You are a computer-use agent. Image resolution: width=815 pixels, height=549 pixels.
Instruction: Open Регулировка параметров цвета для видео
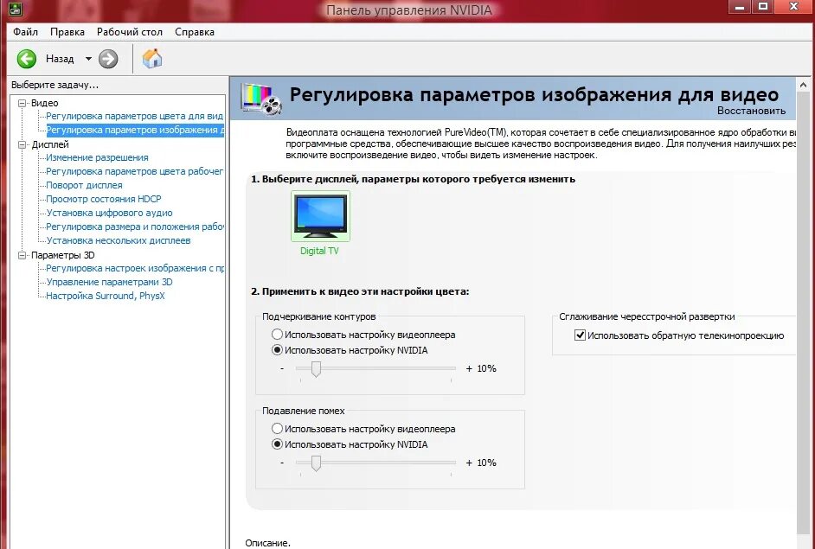tap(134, 116)
